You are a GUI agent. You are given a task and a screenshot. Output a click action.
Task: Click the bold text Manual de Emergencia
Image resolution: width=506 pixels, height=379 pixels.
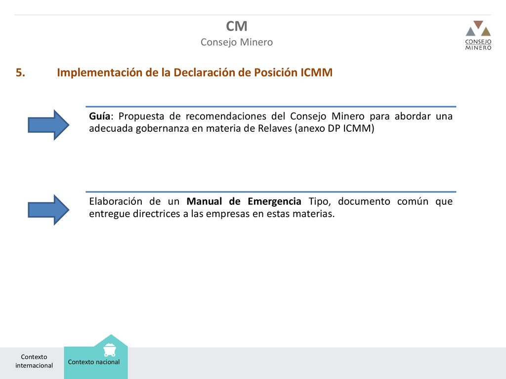click(244, 201)
